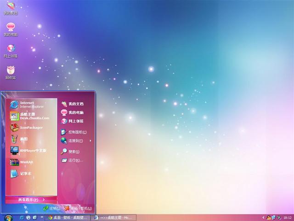This screenshot has width=294, height=221.
Task: Click the globe browser quick launch icon
Action: click(28, 218)
